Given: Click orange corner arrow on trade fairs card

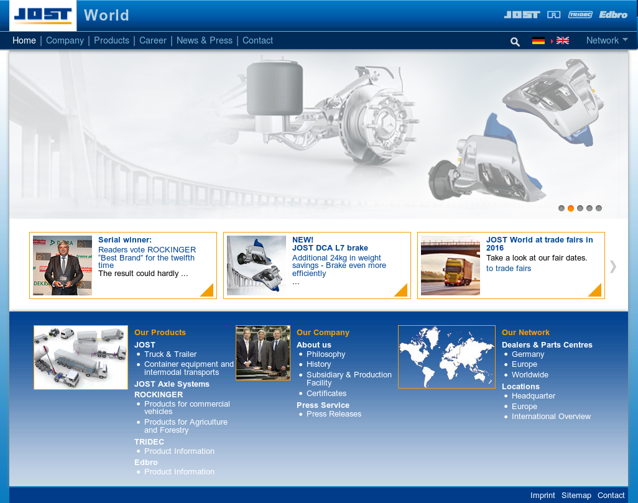Looking at the screenshot, I should (x=595, y=290).
